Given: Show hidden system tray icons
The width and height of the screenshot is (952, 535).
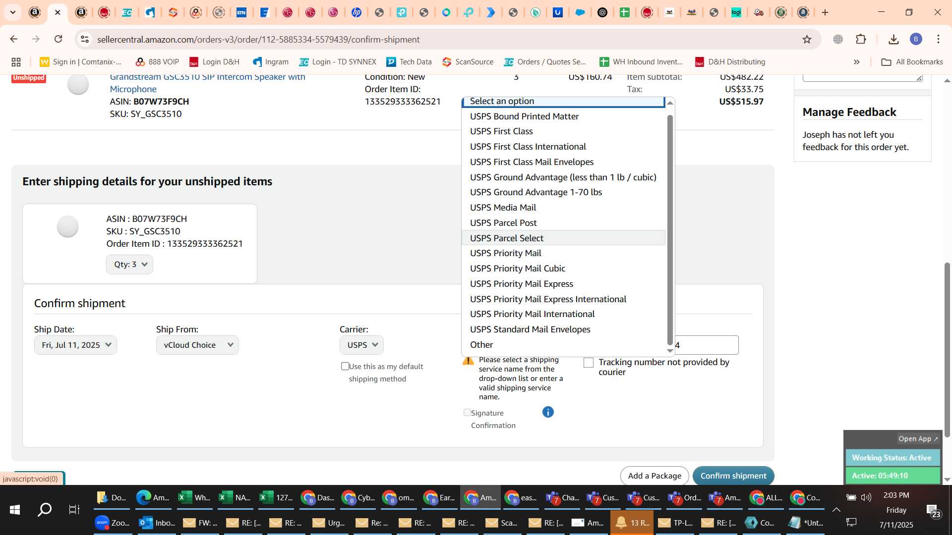Looking at the screenshot, I should tap(836, 510).
